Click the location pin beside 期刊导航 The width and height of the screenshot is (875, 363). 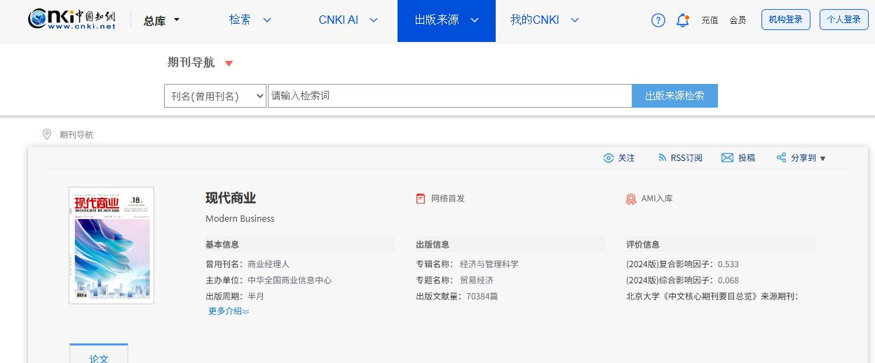[x=47, y=134]
